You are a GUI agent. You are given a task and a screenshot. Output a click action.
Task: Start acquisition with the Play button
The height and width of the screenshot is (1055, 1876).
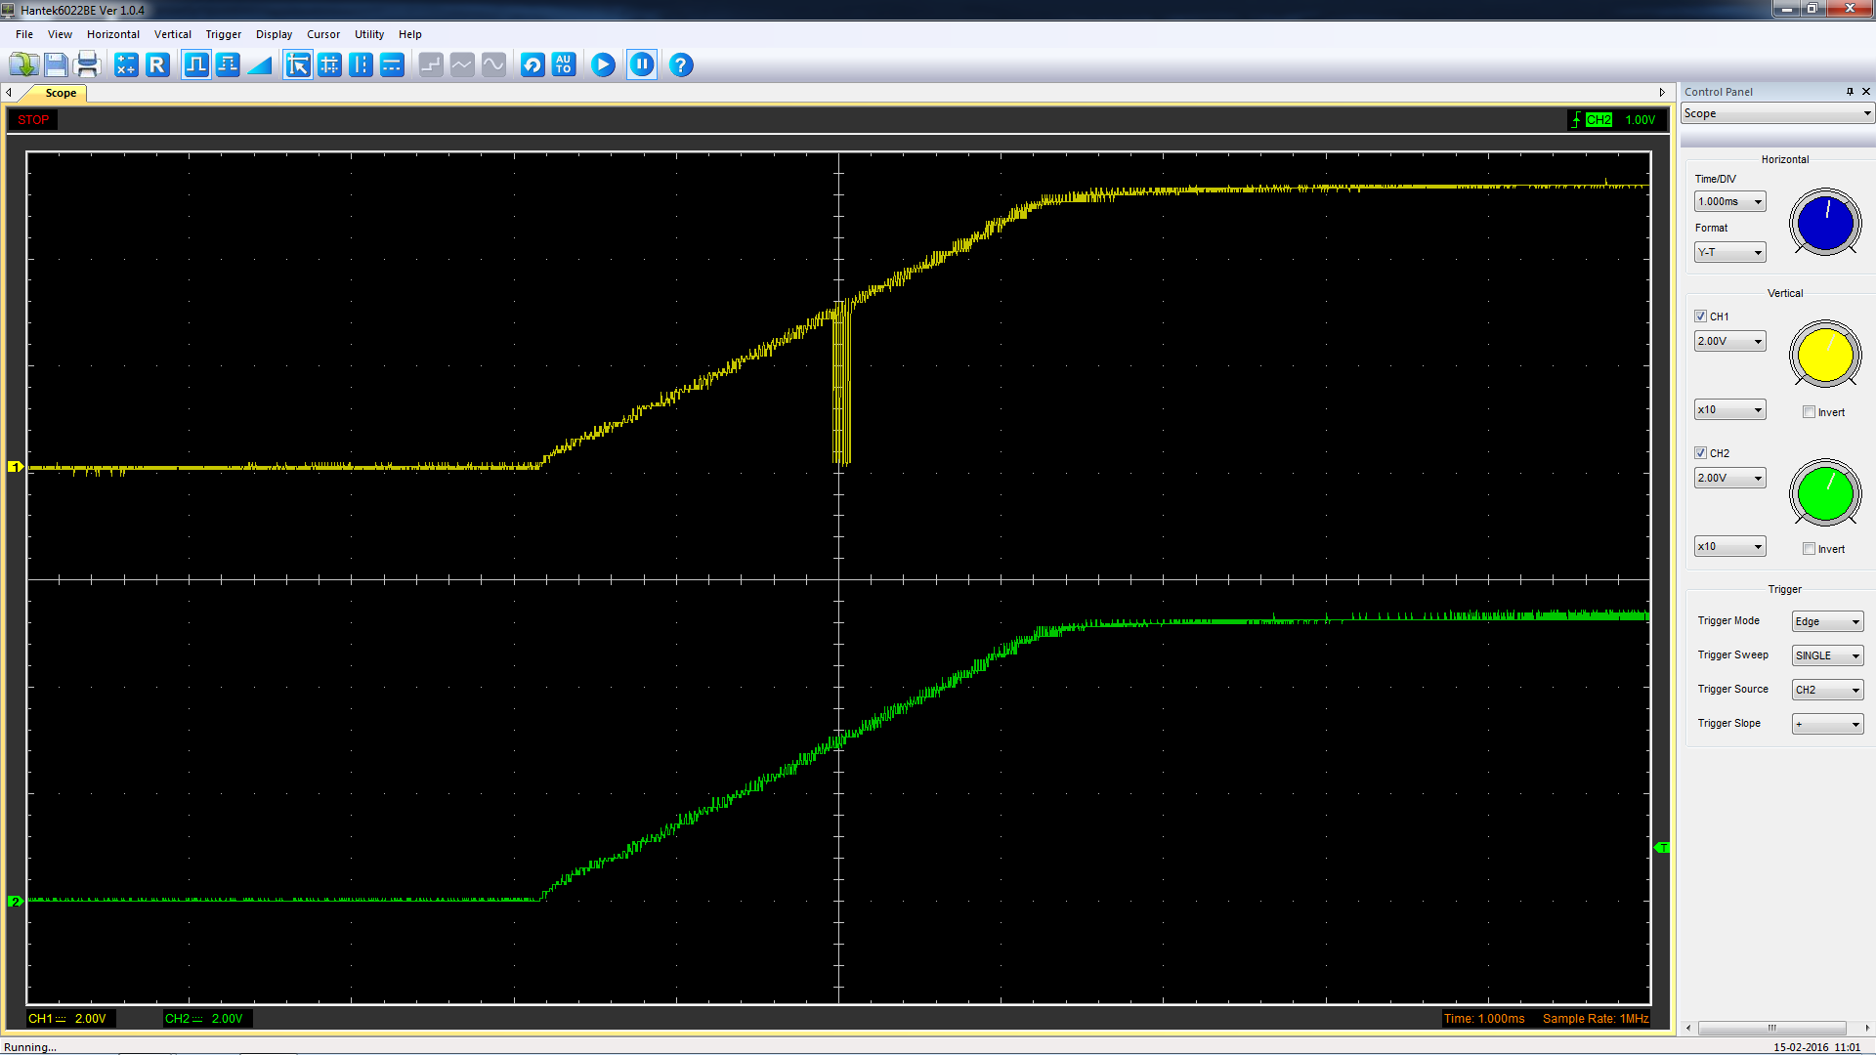tap(603, 64)
